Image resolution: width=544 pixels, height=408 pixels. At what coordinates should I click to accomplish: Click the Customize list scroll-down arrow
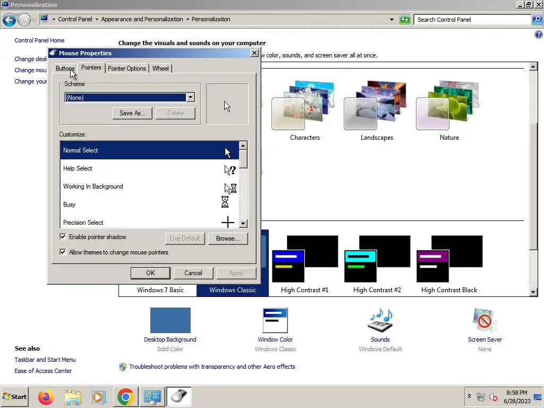point(243,224)
